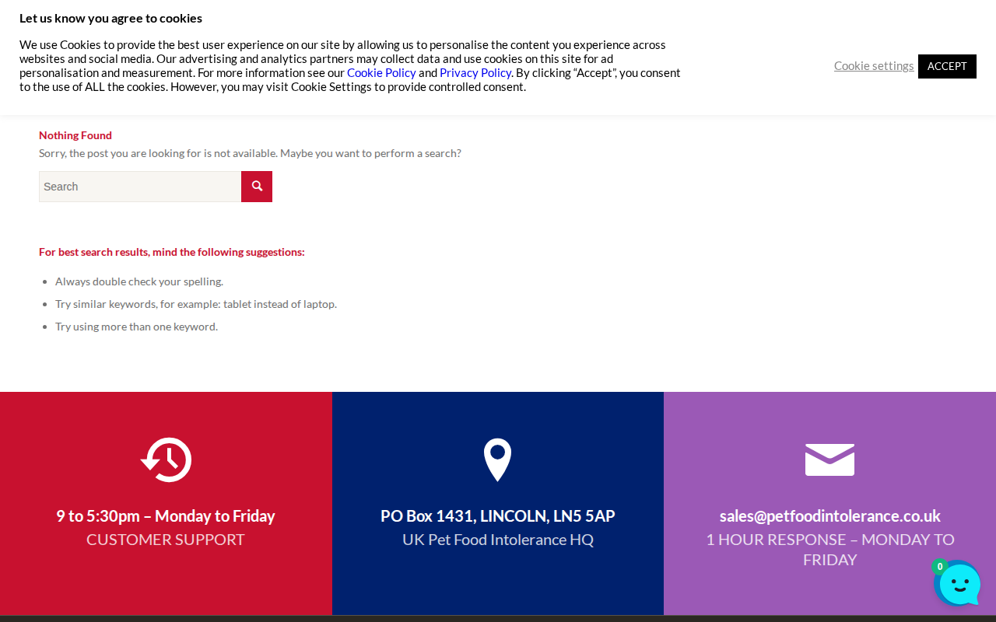The image size is (996, 622).
Task: Click the search suggestions heading
Action: pyautogui.click(x=172, y=252)
